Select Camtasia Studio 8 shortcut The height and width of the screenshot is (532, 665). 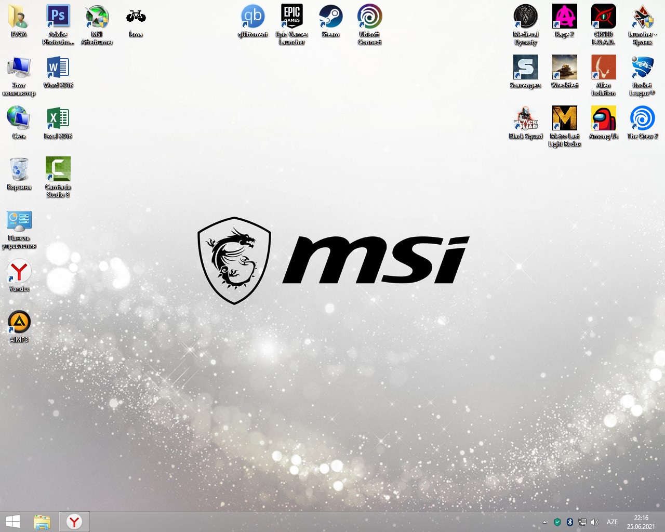[x=58, y=178]
